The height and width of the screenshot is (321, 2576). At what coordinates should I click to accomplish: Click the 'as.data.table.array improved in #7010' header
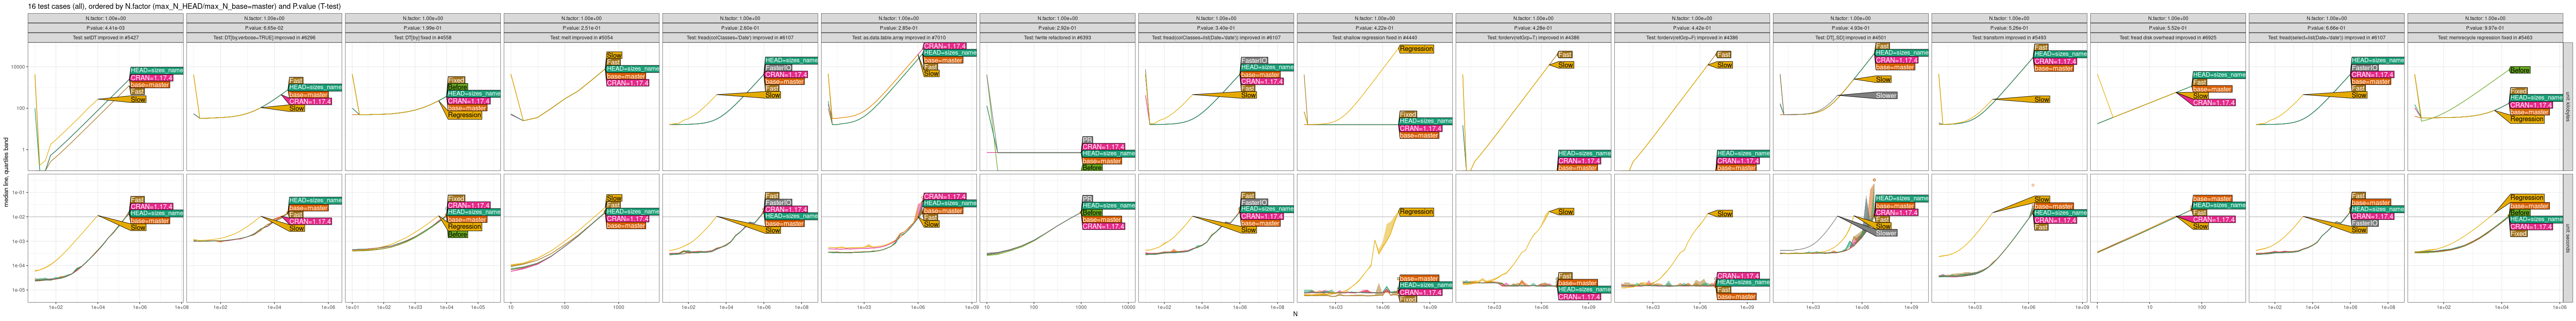tap(898, 38)
